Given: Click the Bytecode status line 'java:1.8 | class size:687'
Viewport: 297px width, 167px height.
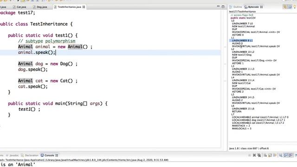Looking at the screenshot, I should click(249, 148).
